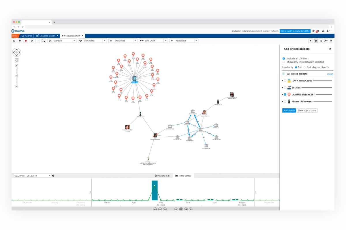
Task: Click the zoom out minus on zoom slider
Action: 16,86
